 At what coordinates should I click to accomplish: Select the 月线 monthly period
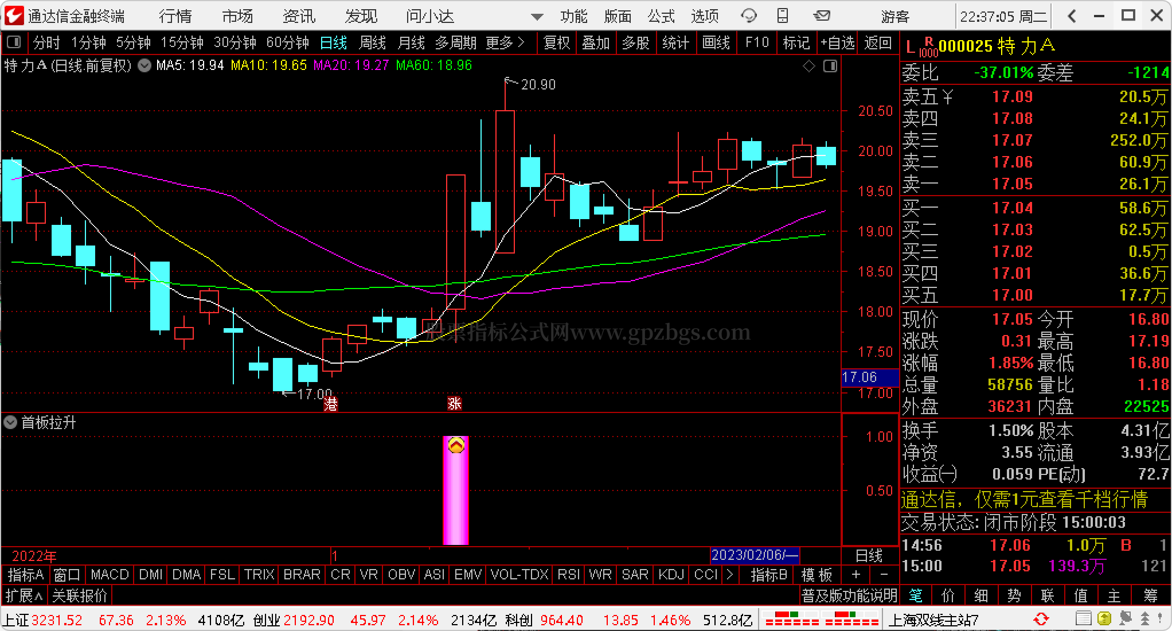[412, 42]
